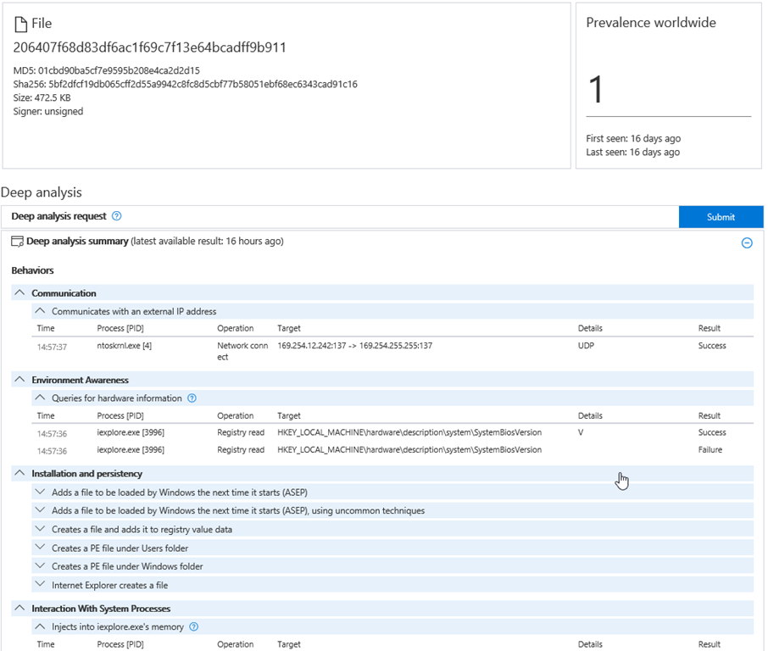The image size is (768, 651).
Task: Expand Creates a PE file under Users folder
Action: pyautogui.click(x=40, y=548)
